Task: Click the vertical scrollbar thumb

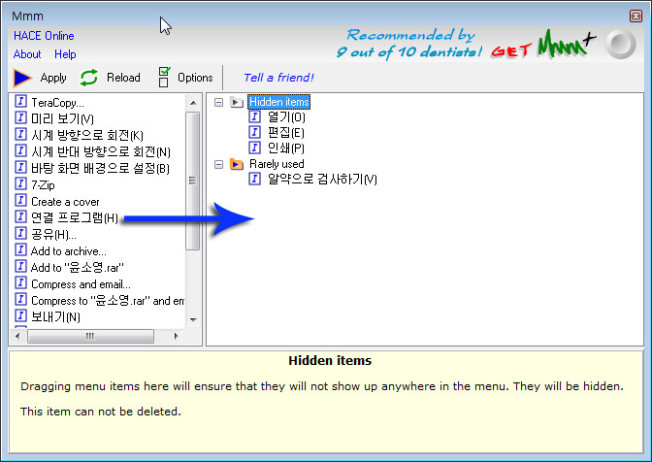Action: (x=192, y=181)
